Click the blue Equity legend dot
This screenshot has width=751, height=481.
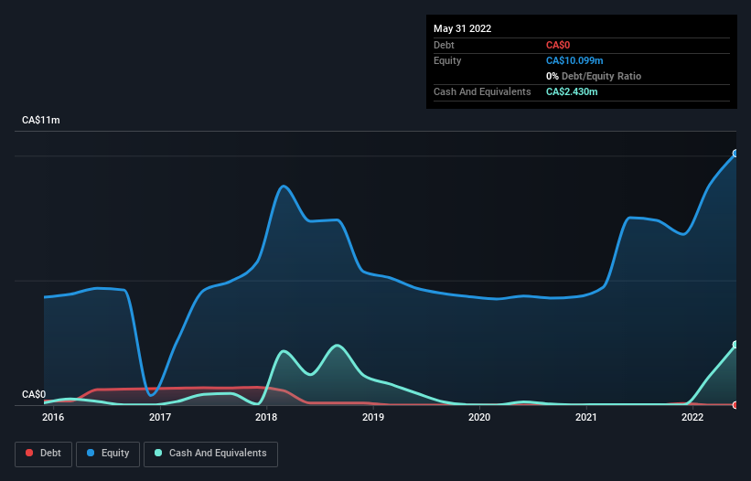click(91, 453)
